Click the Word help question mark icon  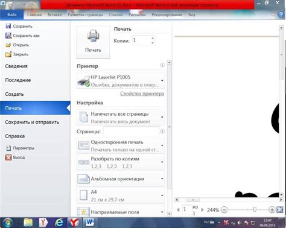(x=281, y=14)
